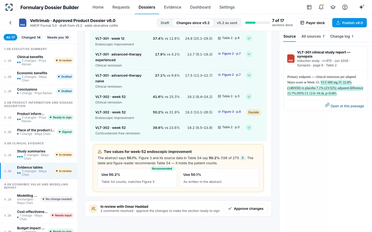Screen dimensions: 372x232
Task: Expand the Evidence tables section item
Action: tap(39, 171)
